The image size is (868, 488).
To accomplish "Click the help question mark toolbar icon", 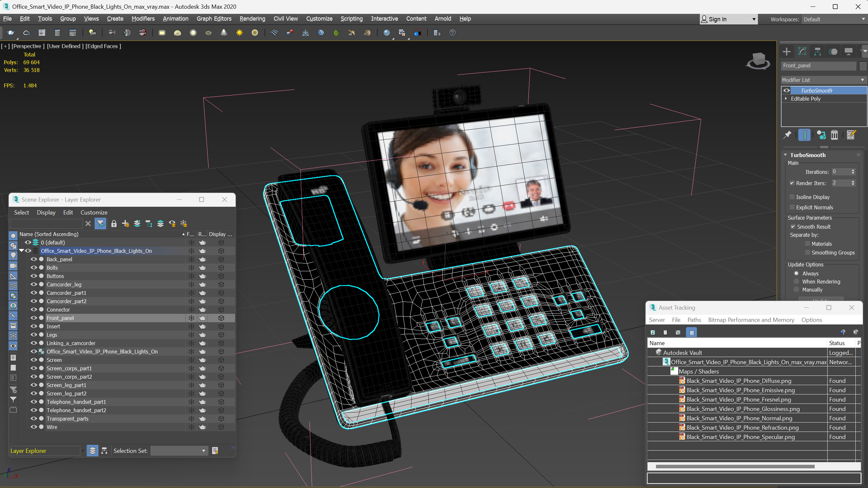I will tap(453, 33).
